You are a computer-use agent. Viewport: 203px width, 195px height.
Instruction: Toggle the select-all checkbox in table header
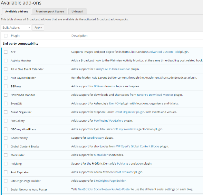point(6,36)
